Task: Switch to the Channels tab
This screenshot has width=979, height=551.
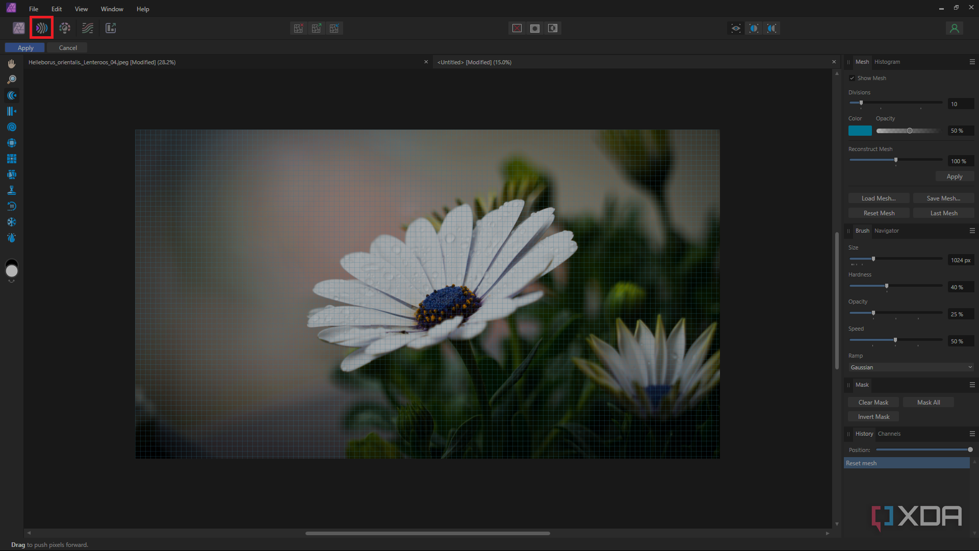Action: click(889, 434)
